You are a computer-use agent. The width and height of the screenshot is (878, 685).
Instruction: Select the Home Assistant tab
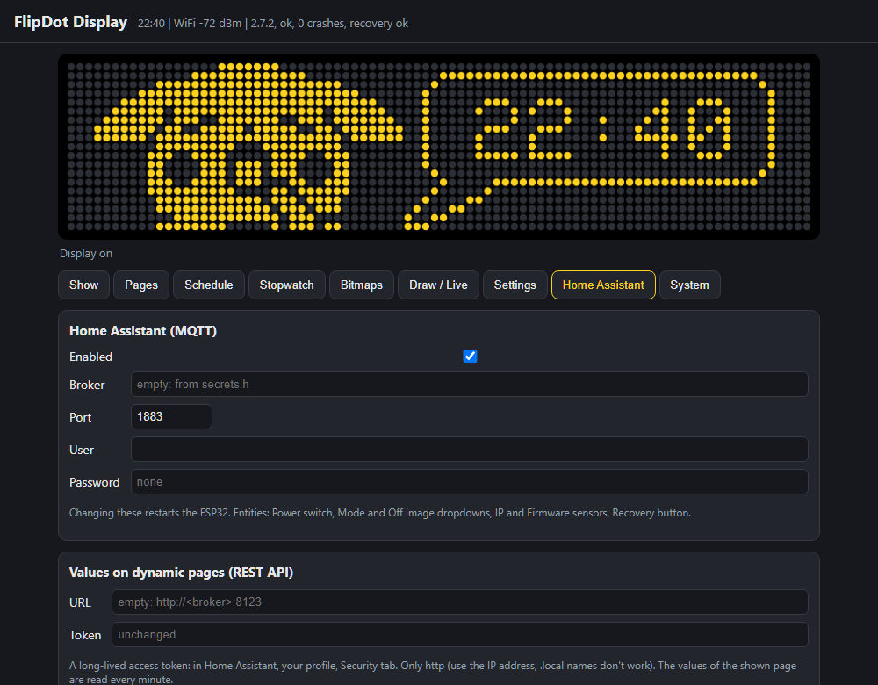604,285
